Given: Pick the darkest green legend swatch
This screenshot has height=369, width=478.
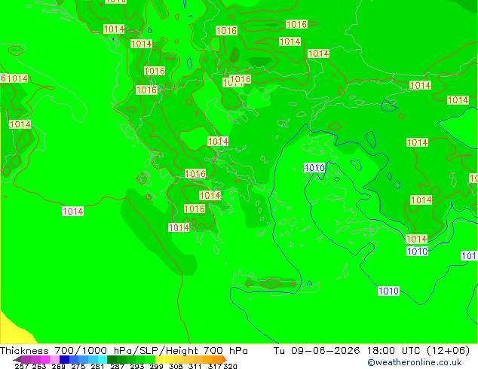Looking at the screenshot, I should point(112,359).
